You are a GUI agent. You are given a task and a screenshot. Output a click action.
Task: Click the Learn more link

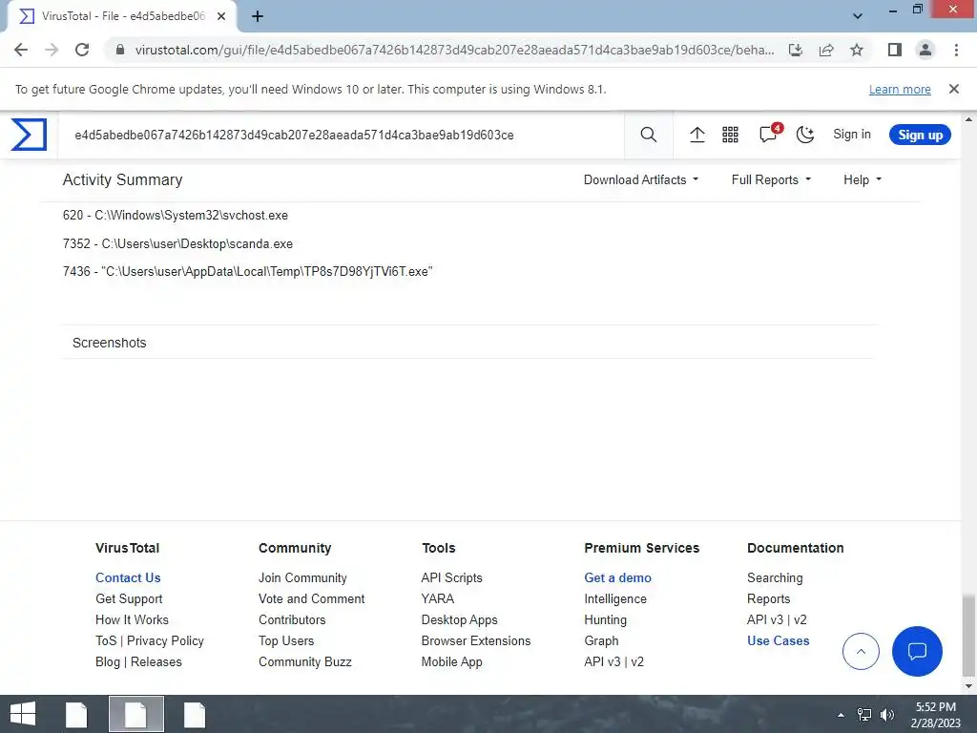click(x=900, y=89)
